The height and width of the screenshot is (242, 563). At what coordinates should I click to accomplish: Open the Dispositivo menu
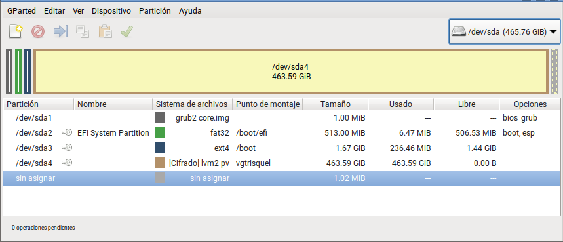point(111,11)
